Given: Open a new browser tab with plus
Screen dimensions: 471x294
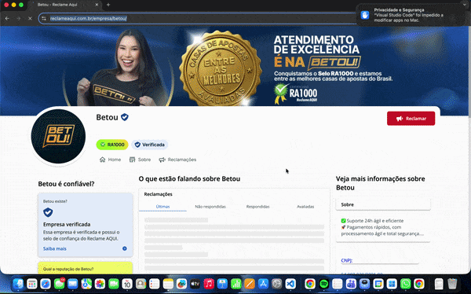Looking at the screenshot, I should click(108, 5).
